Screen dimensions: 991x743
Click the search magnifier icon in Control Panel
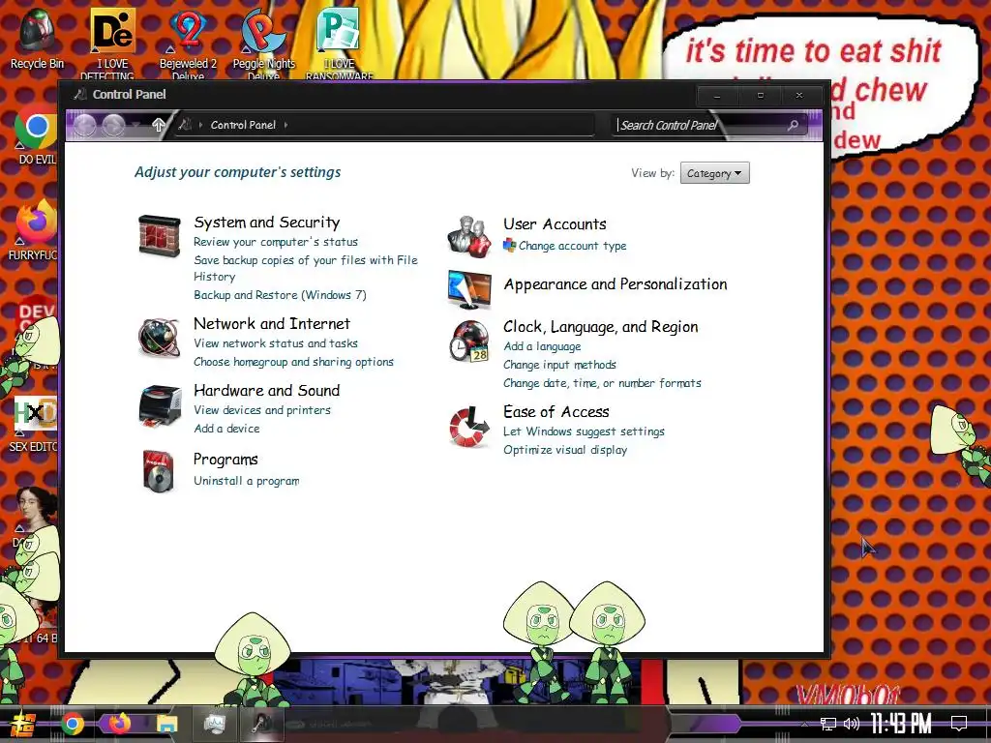[793, 125]
